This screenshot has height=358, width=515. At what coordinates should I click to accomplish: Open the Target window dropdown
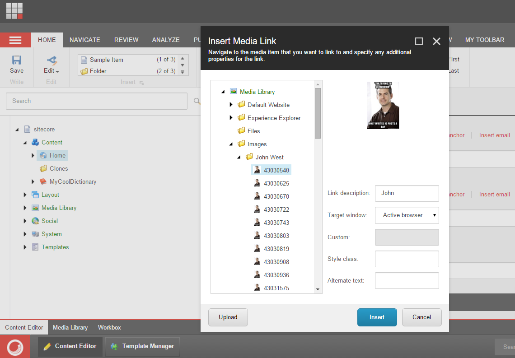(407, 215)
